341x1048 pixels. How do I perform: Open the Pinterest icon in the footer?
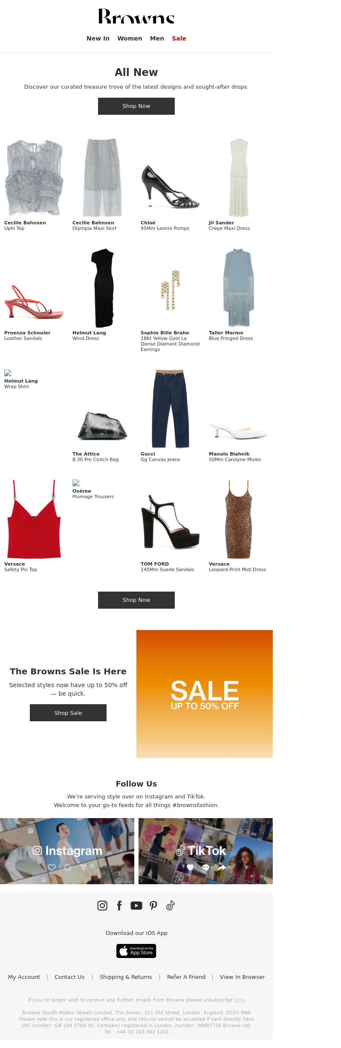pyautogui.click(x=153, y=906)
